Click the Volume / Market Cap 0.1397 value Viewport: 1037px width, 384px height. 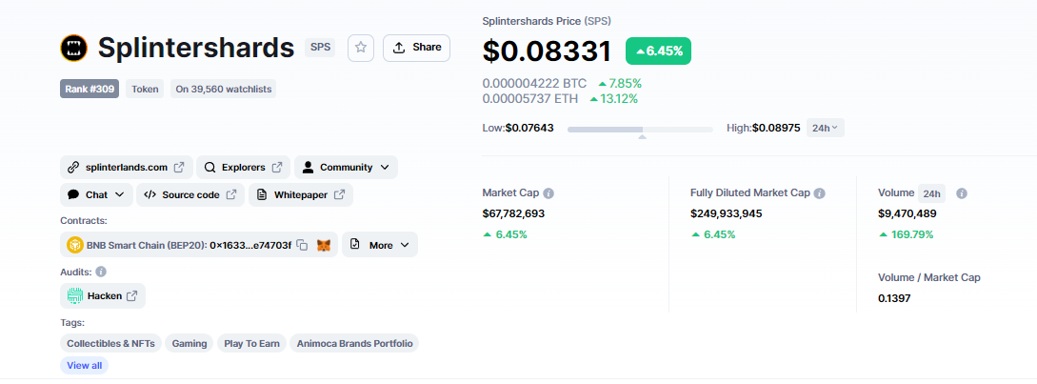click(894, 298)
